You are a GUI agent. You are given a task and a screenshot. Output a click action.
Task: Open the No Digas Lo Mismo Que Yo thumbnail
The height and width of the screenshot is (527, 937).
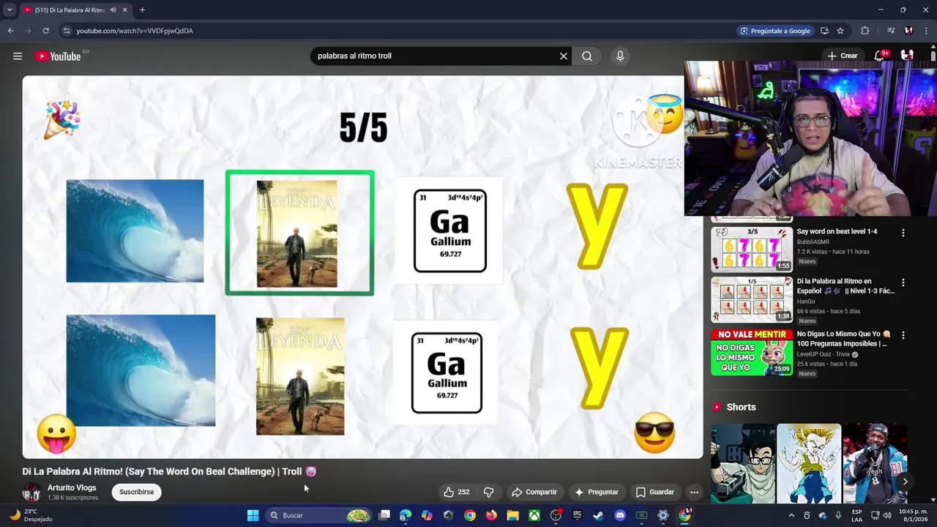point(752,351)
